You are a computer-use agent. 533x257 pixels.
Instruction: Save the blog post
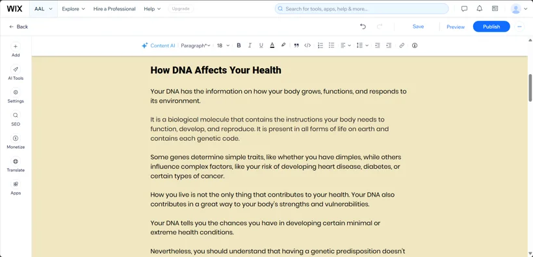[x=418, y=27]
